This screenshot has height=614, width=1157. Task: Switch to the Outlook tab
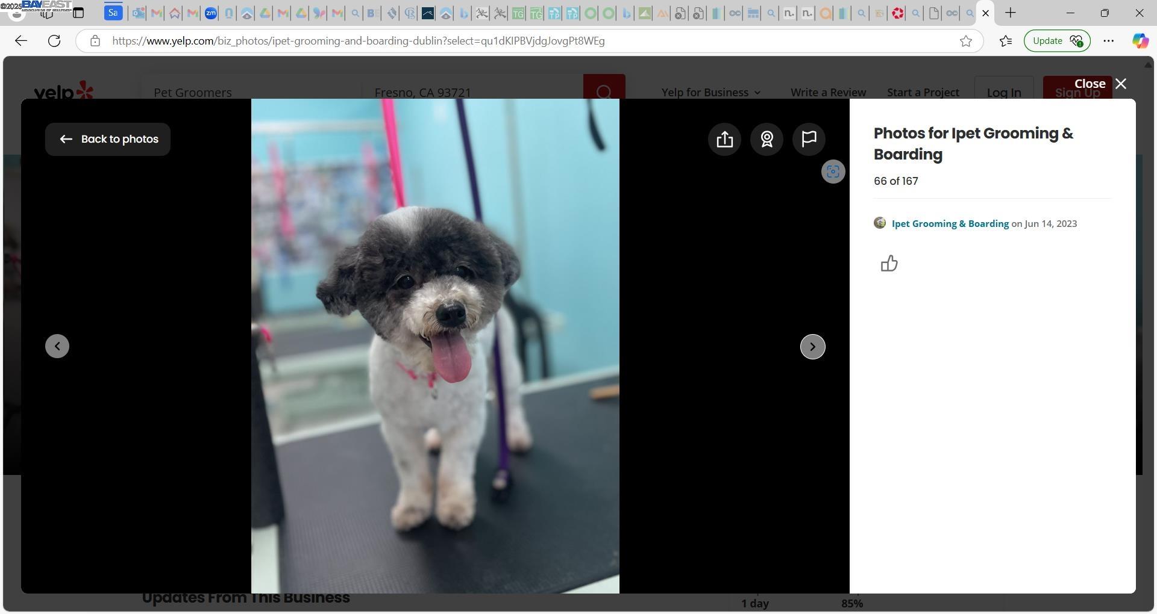(138, 13)
